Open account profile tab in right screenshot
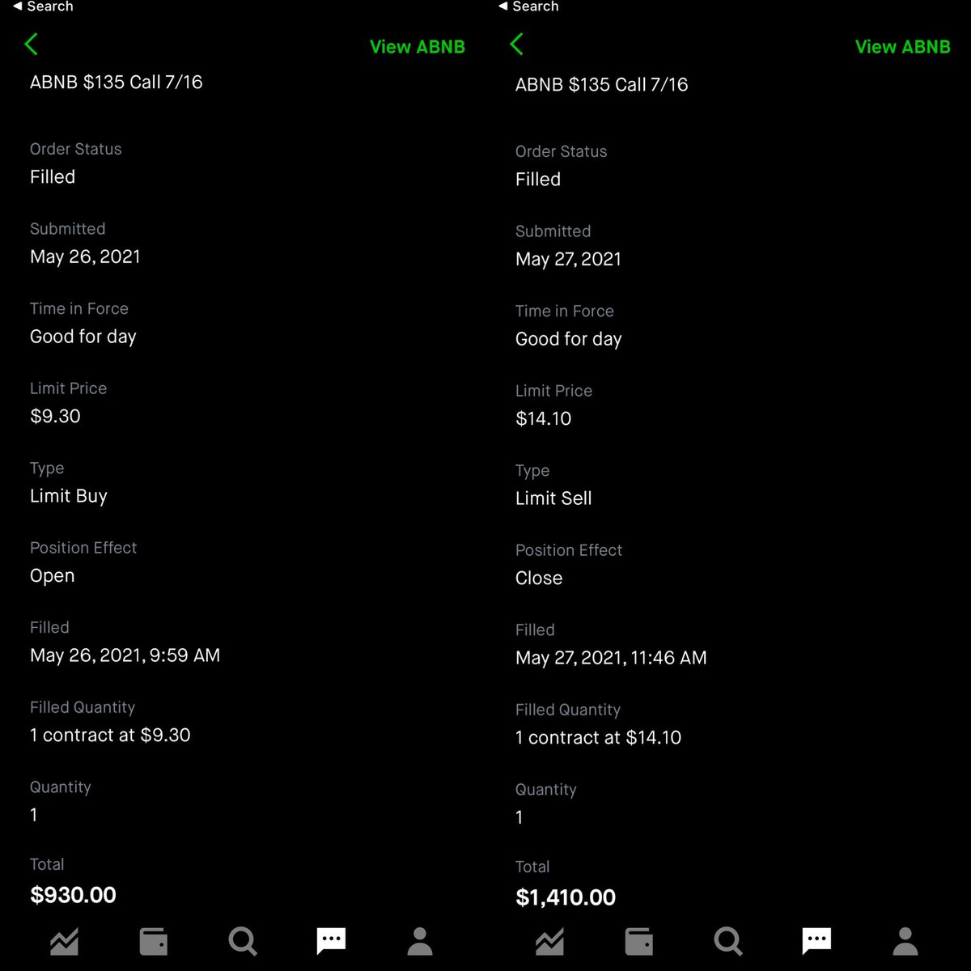The height and width of the screenshot is (971, 971). [905, 941]
